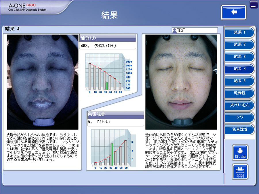Click the left UV face photo

[43, 82]
